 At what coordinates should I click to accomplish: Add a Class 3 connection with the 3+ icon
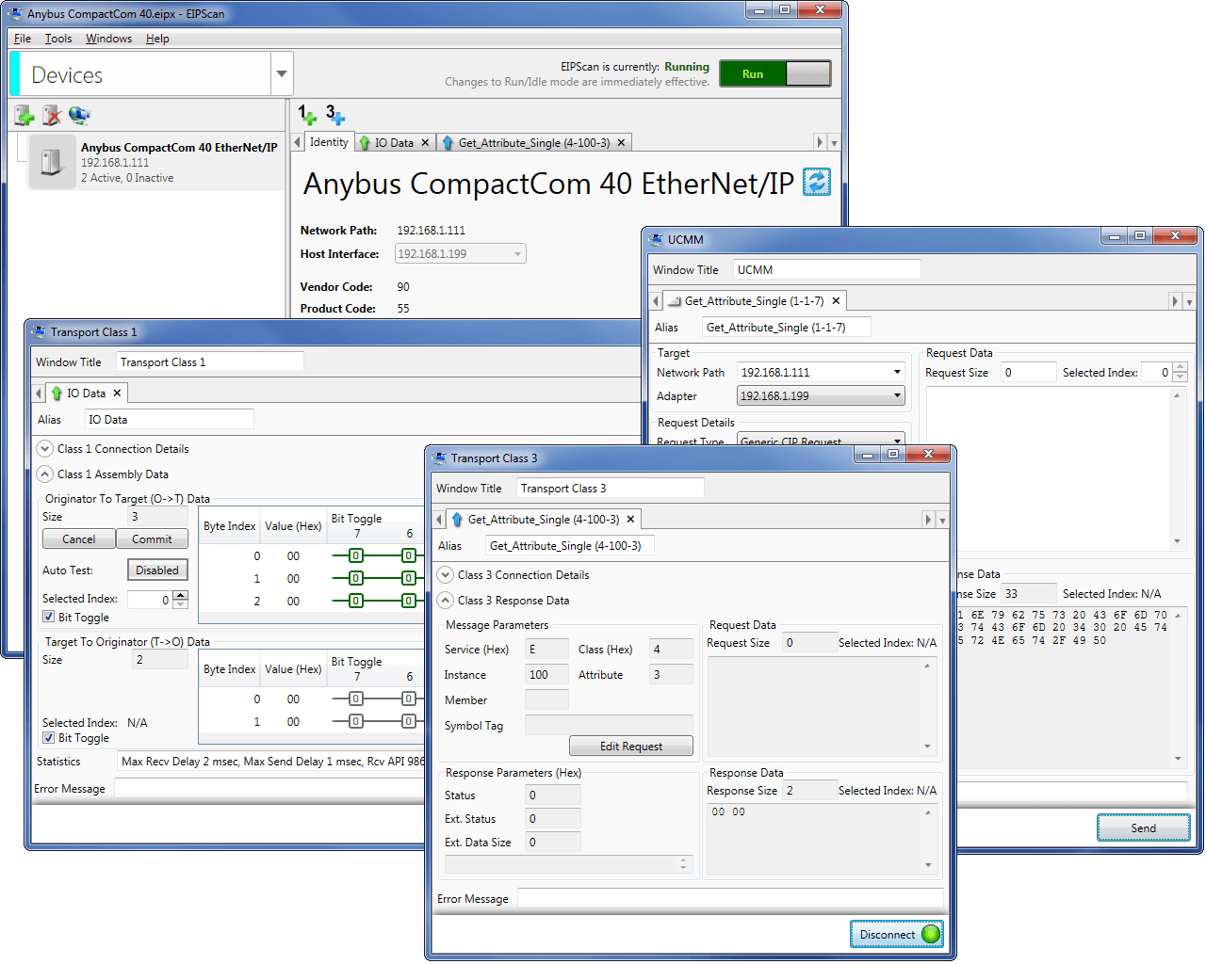pyautogui.click(x=336, y=114)
